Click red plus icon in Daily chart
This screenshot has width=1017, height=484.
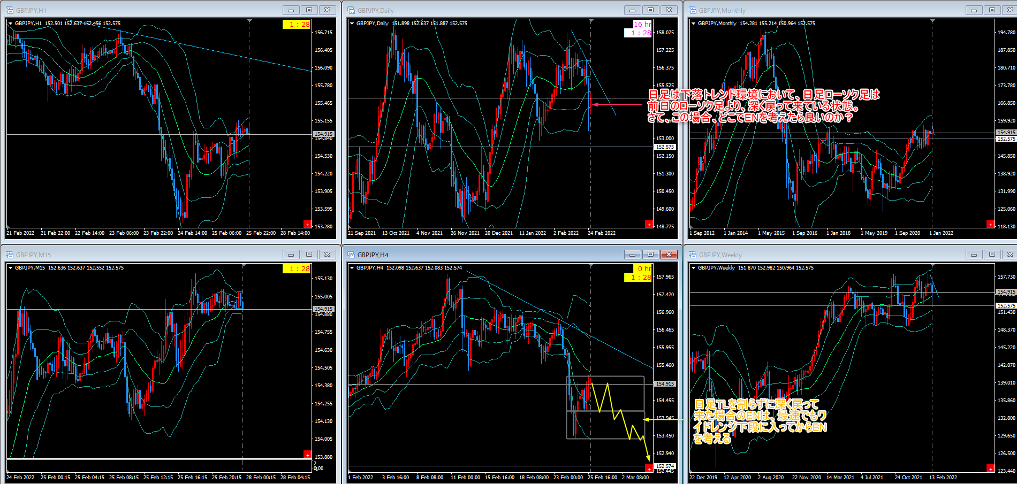tap(649, 224)
